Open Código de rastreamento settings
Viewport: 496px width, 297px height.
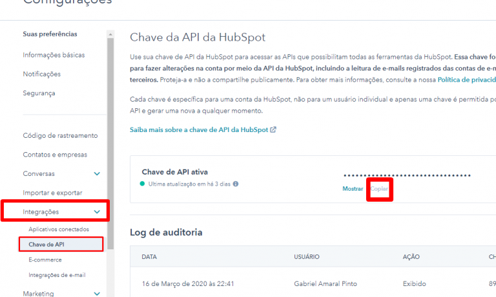coord(60,135)
